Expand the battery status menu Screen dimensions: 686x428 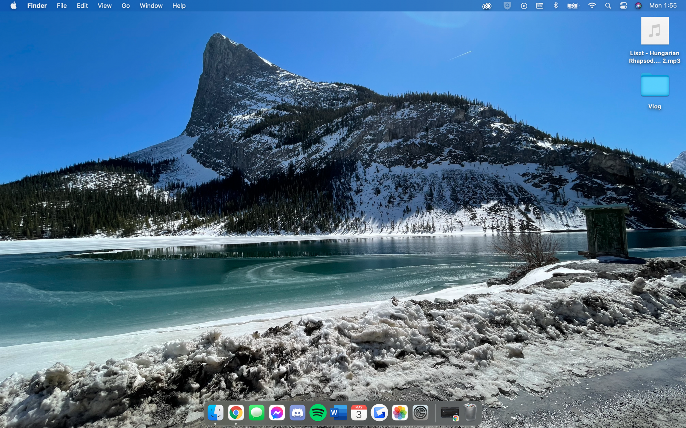pyautogui.click(x=573, y=6)
